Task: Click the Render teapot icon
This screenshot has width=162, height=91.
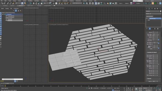Action: click(113, 3)
